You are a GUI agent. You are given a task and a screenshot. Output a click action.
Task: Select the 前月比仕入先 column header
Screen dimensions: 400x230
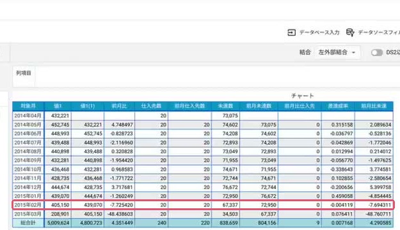point(300,106)
